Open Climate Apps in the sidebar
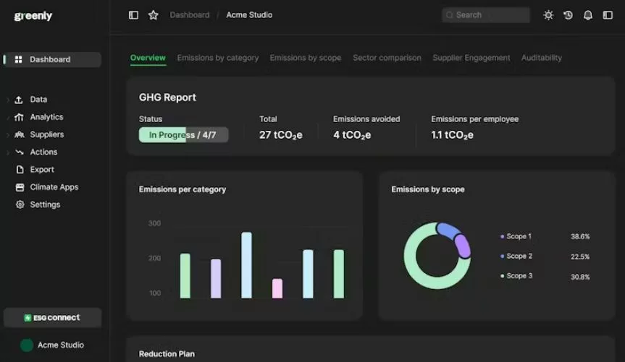Image resolution: width=625 pixels, height=362 pixels. [53, 187]
